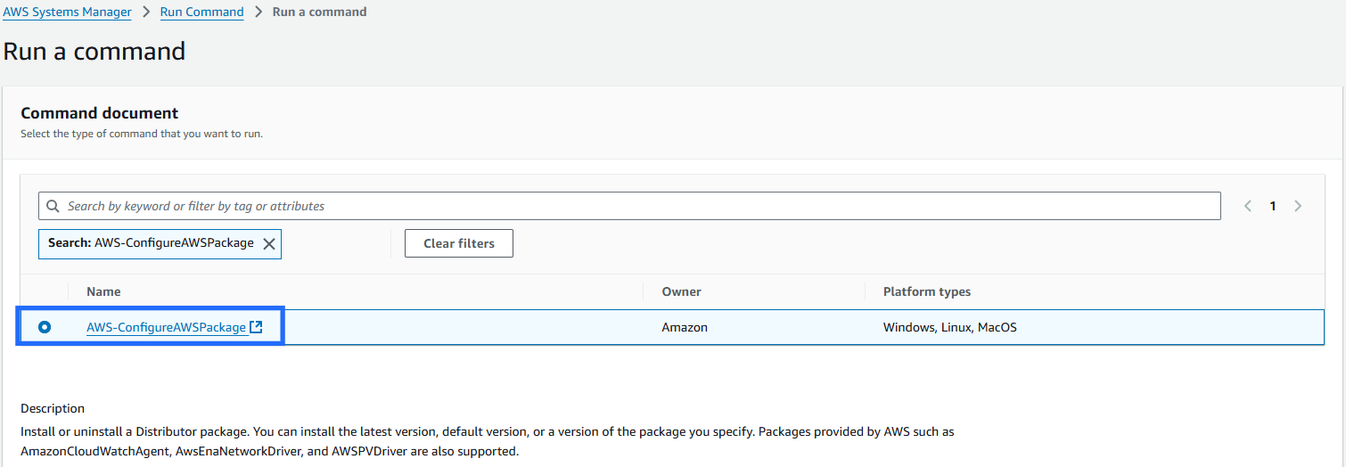
Task: Open the document's external link icon
Action: (256, 327)
